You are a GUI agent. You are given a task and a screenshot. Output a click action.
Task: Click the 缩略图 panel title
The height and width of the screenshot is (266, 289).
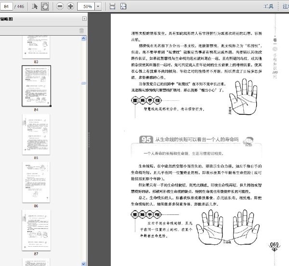point(6,19)
